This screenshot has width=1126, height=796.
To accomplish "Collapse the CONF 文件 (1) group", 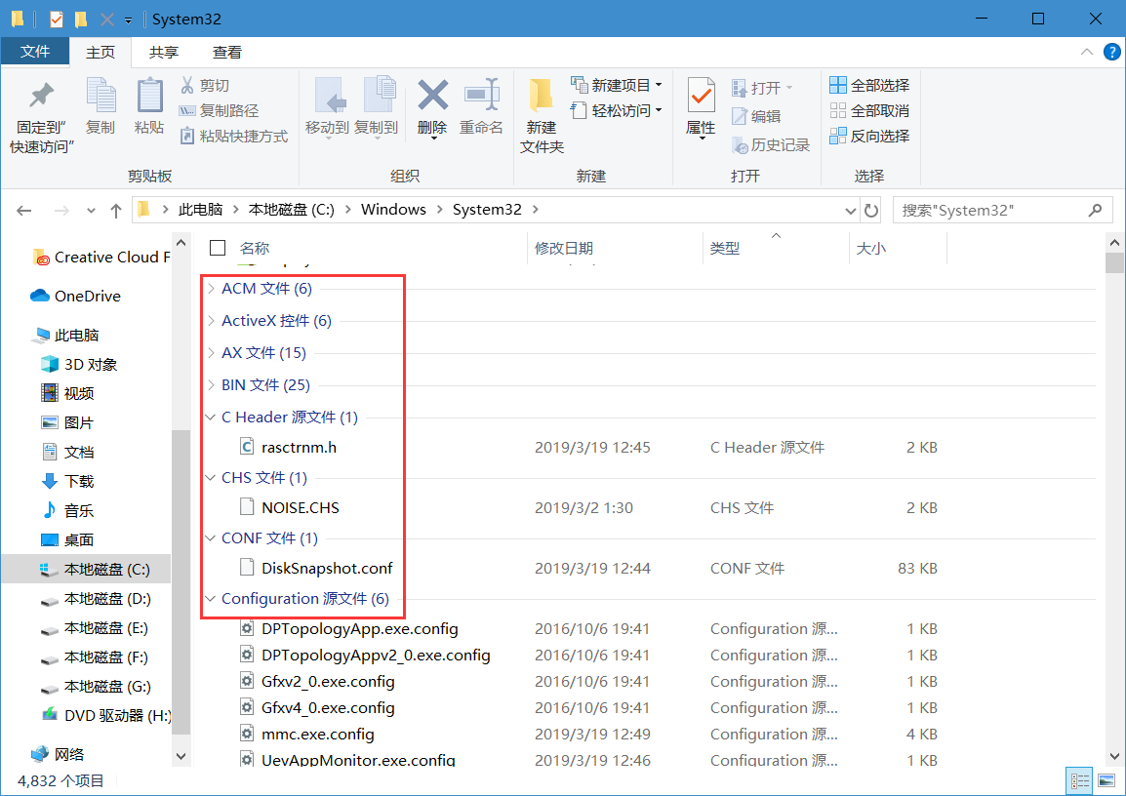I will 211,537.
